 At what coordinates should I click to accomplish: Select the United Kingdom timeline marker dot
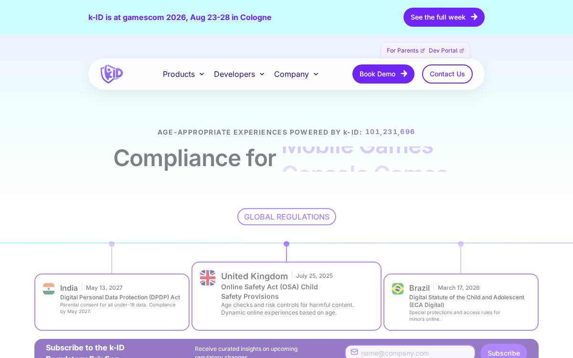(x=286, y=244)
